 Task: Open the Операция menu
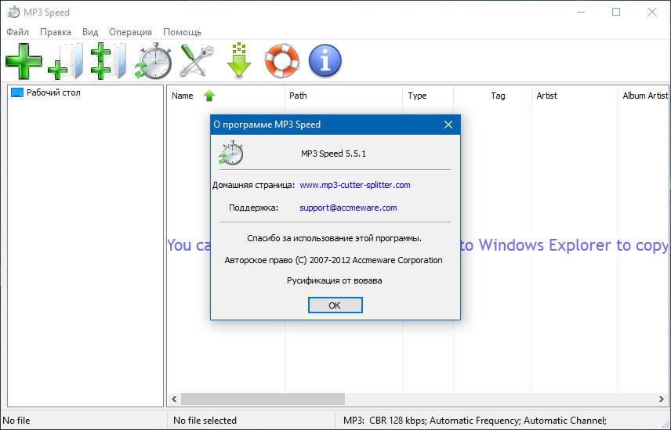[131, 32]
